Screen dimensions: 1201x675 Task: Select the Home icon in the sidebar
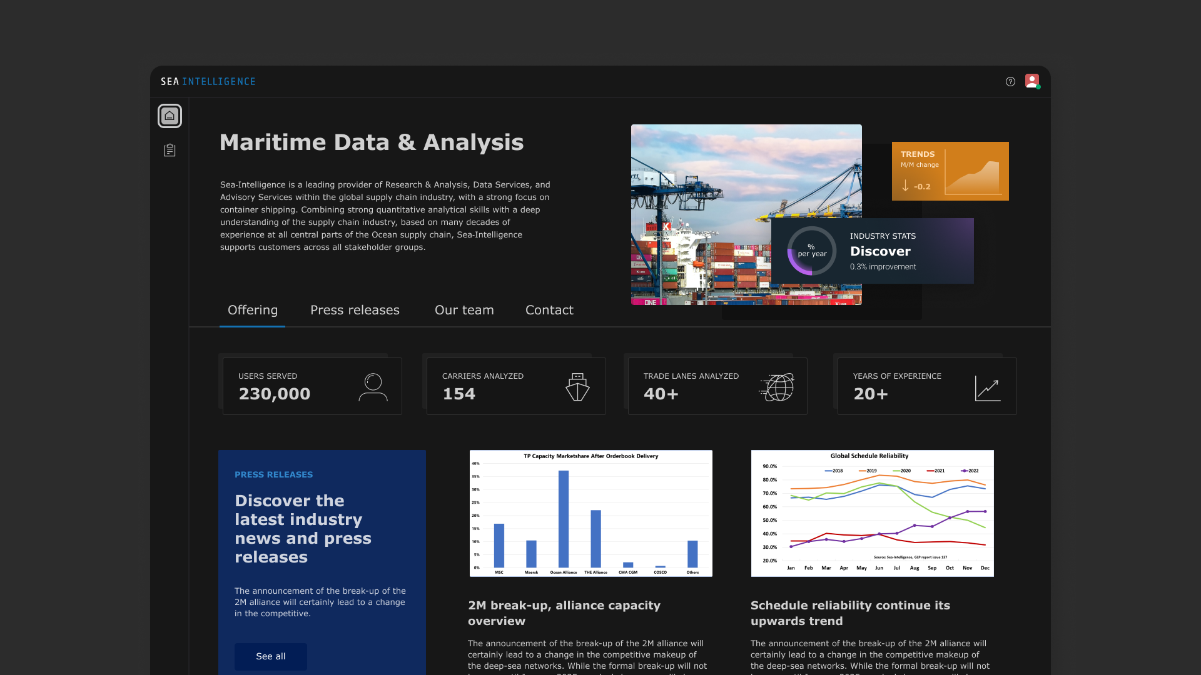(x=169, y=116)
